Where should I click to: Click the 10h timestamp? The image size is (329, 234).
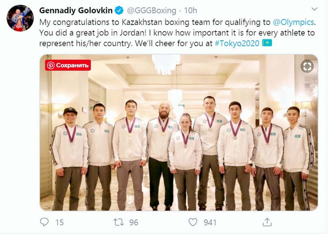(191, 11)
